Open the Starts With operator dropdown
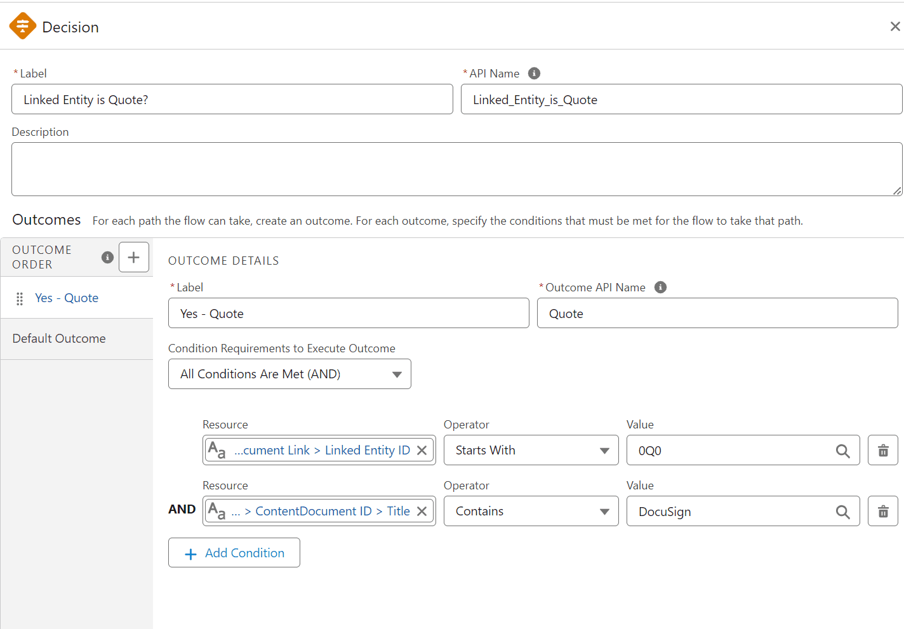 [531, 450]
